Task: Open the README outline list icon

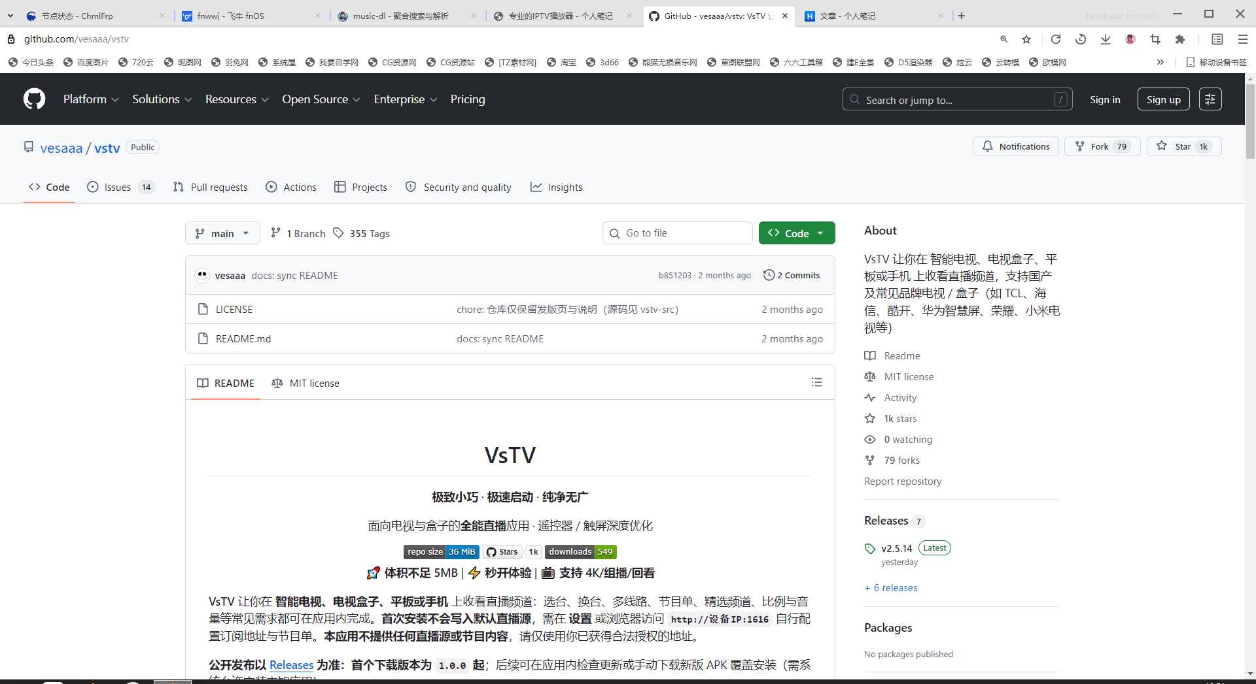Action: tap(817, 382)
